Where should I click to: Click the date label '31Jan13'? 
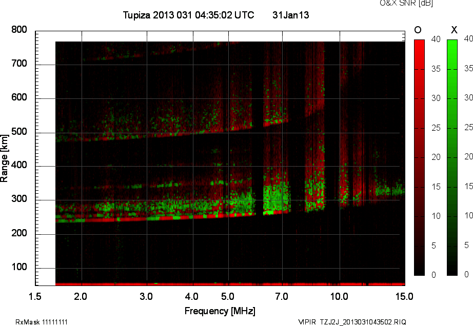pos(290,15)
